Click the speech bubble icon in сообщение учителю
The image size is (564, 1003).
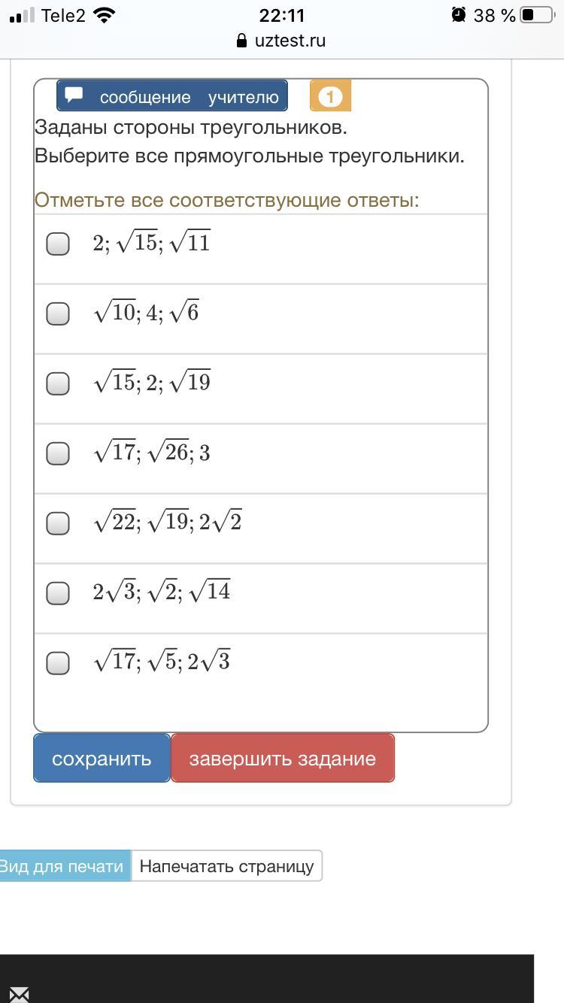[74, 95]
